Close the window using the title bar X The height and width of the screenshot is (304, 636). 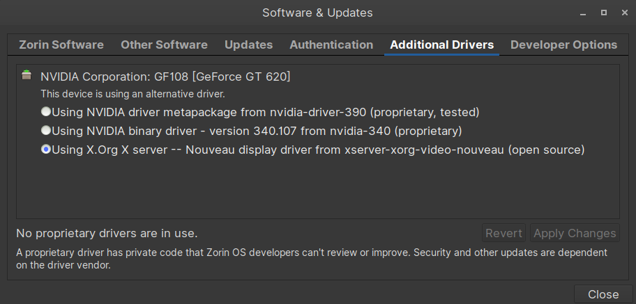pyautogui.click(x=621, y=13)
